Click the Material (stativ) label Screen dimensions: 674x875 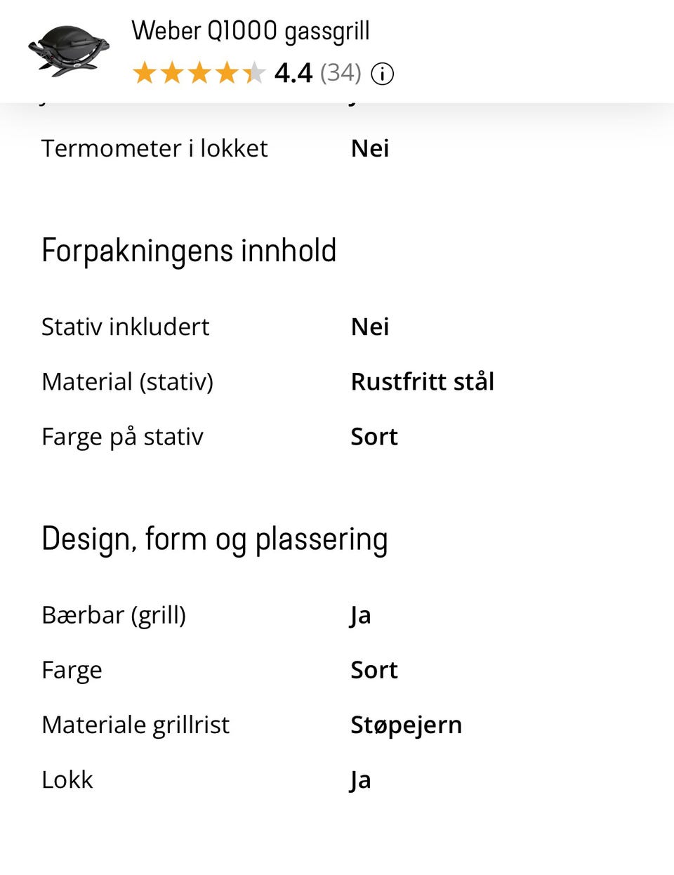click(x=127, y=381)
